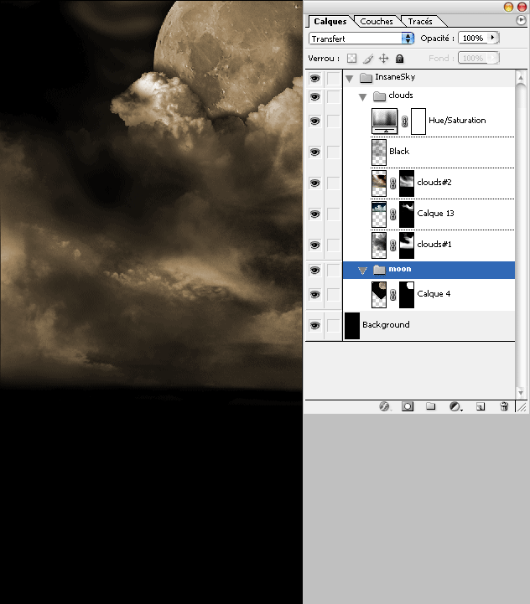Click the link icon on Calque 13 layer
The height and width of the screenshot is (604, 530).
(x=392, y=214)
